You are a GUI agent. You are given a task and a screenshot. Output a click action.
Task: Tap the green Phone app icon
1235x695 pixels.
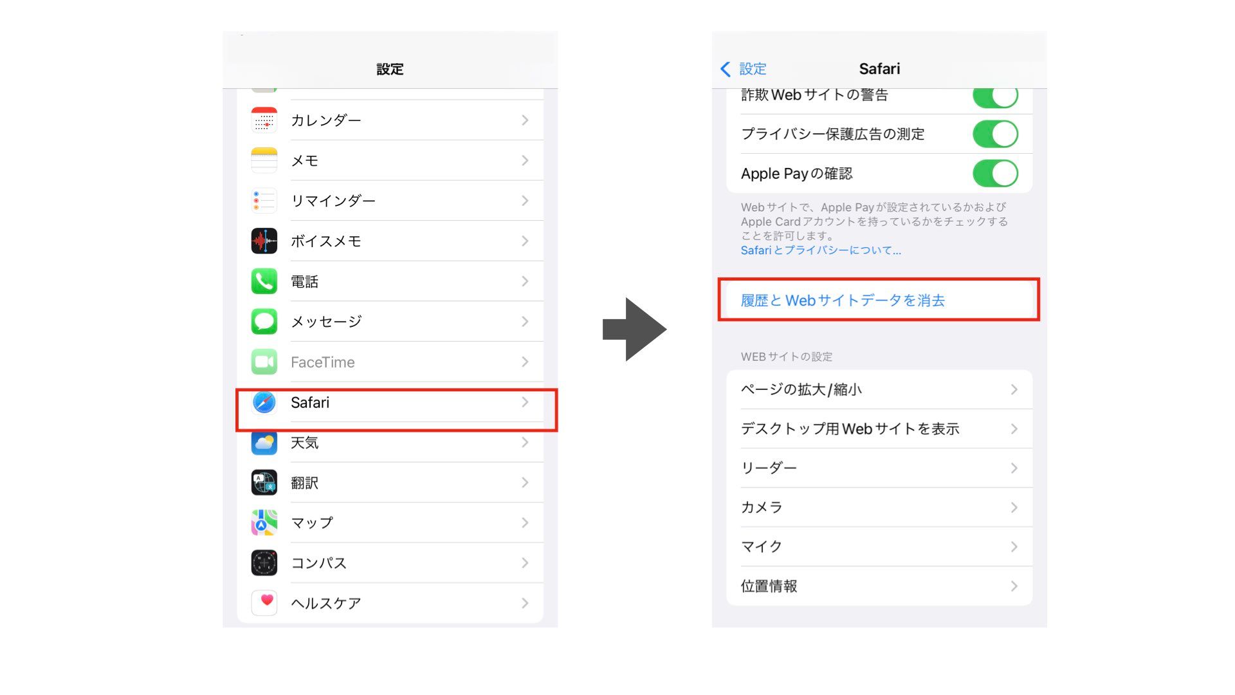264,281
